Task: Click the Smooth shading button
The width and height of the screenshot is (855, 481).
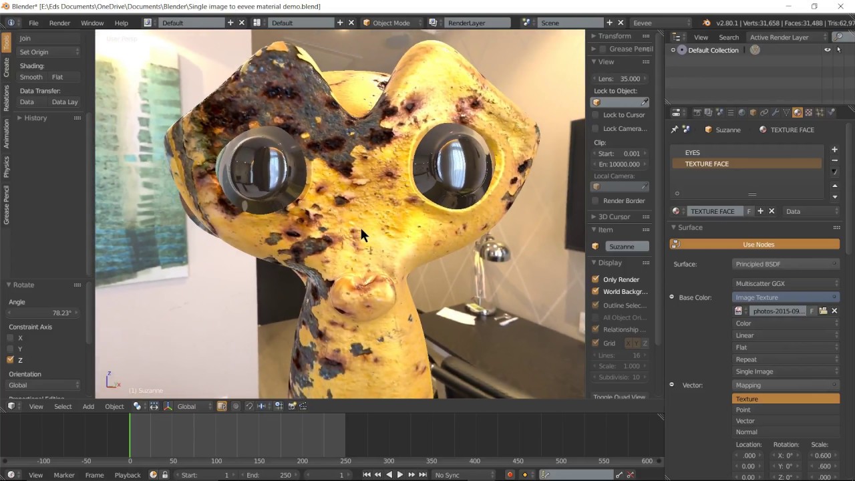Action: pos(31,77)
